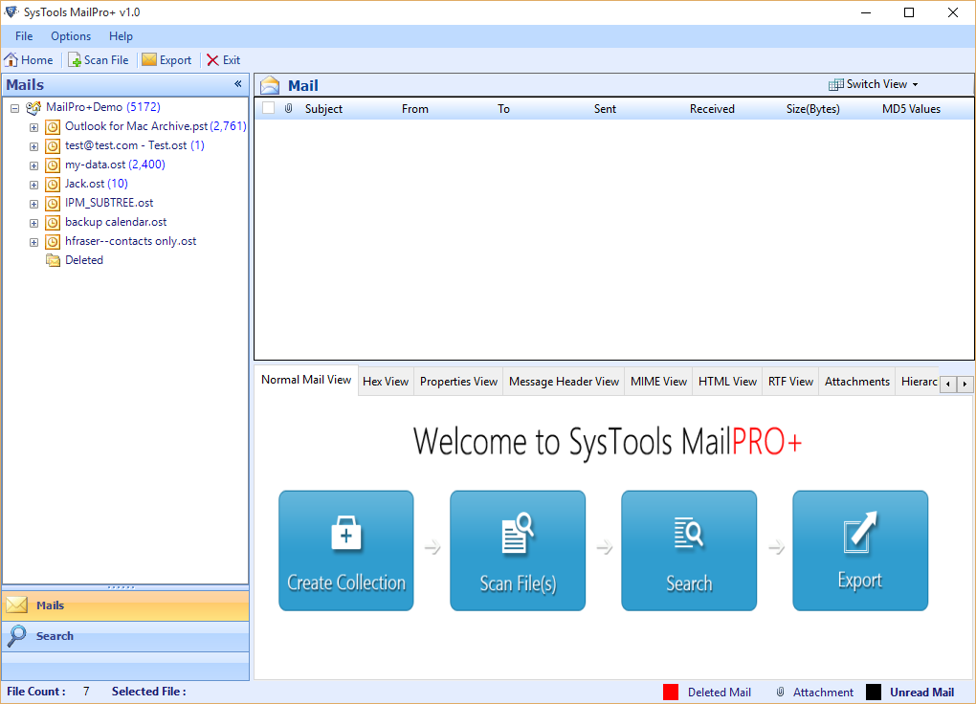
Task: Click the Jack.ost file icon
Action: (53, 185)
